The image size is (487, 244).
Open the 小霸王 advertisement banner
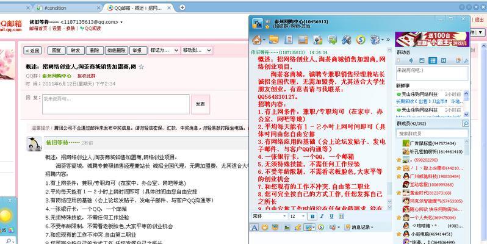coord(432,39)
